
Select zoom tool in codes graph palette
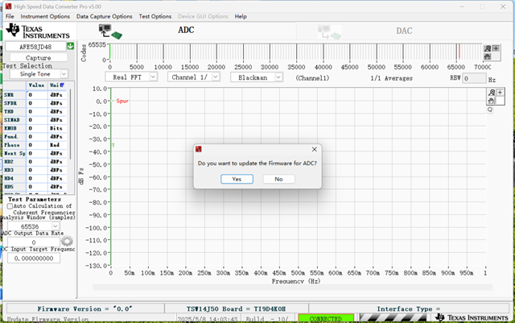(488, 48)
